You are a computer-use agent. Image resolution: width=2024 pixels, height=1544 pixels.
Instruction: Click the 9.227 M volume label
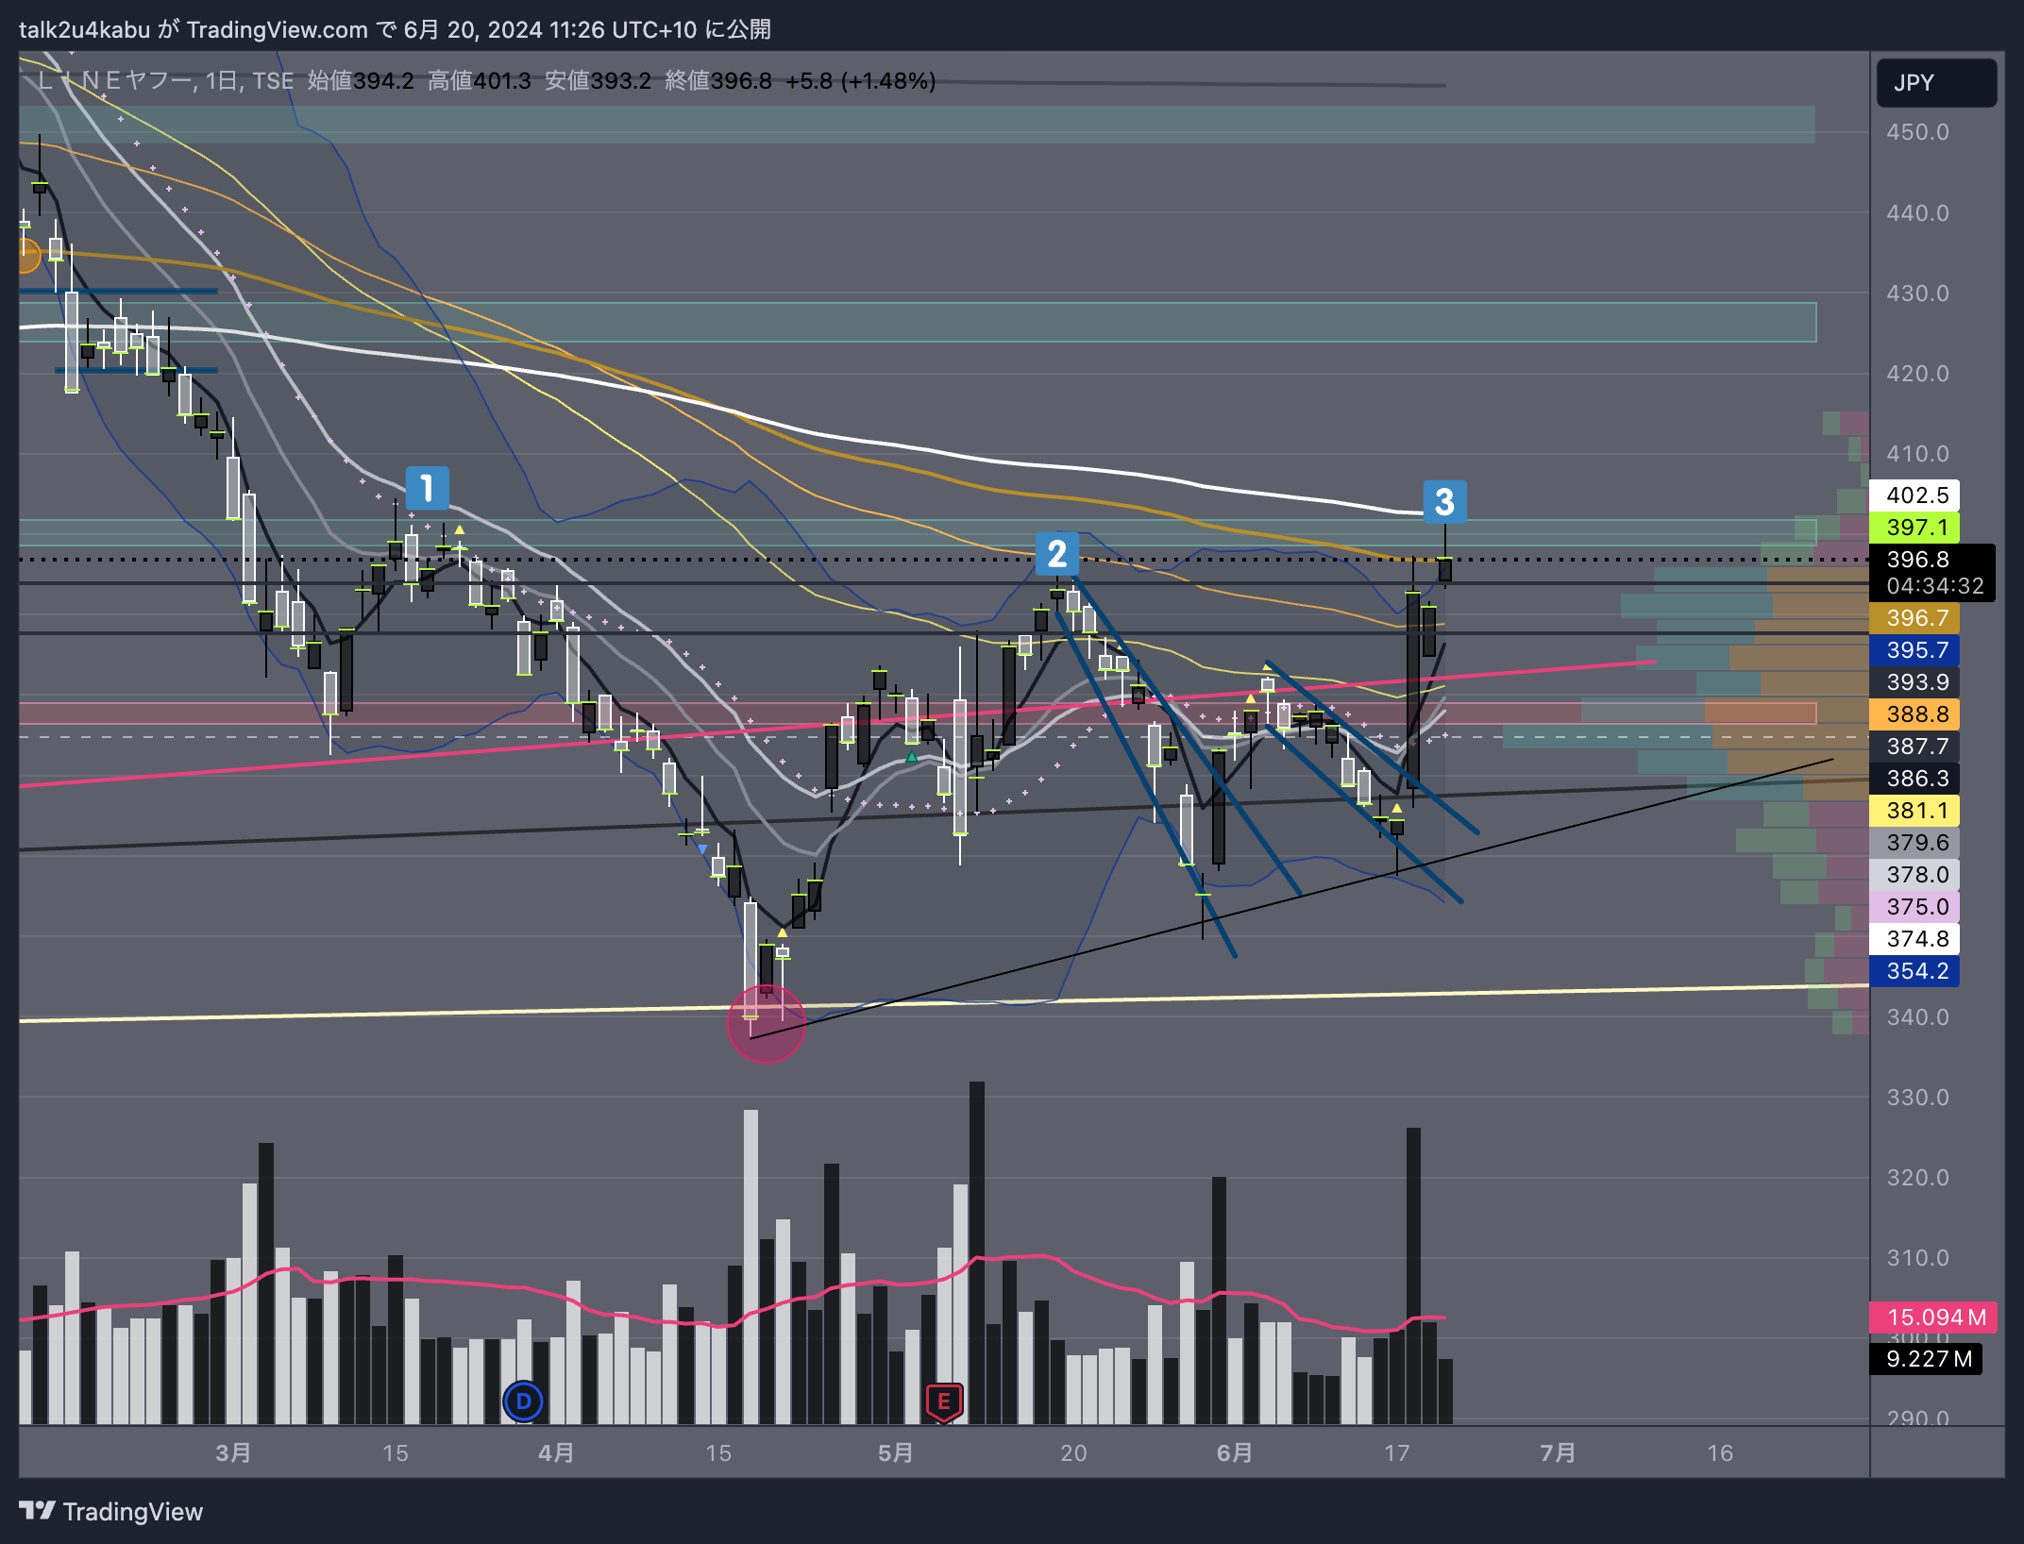(1926, 1359)
